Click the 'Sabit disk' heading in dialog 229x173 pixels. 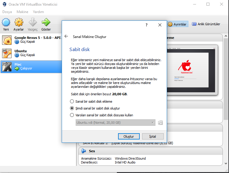point(79,49)
